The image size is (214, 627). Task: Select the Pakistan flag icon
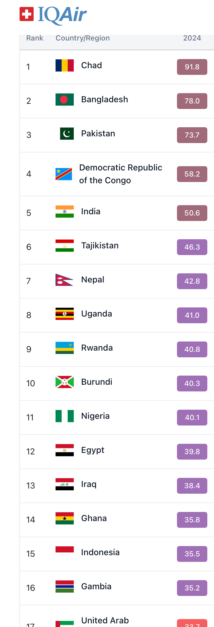pyautogui.click(x=67, y=134)
